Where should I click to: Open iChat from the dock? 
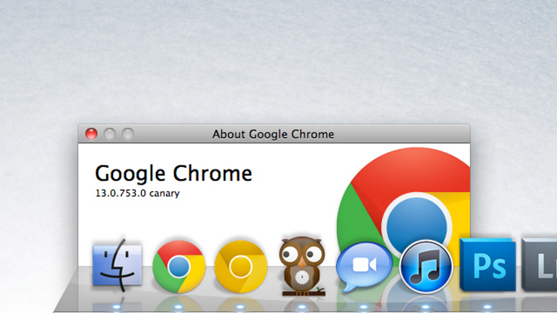(x=364, y=267)
